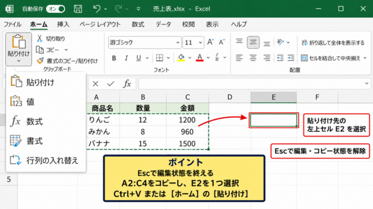Screen dimensions: 373x209
Task: Switch to 挿入 tab
Action: [x=64, y=24]
